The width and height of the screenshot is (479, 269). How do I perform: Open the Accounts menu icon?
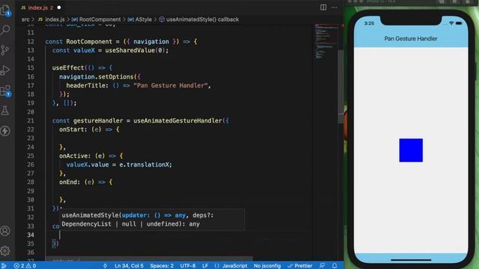[5, 231]
